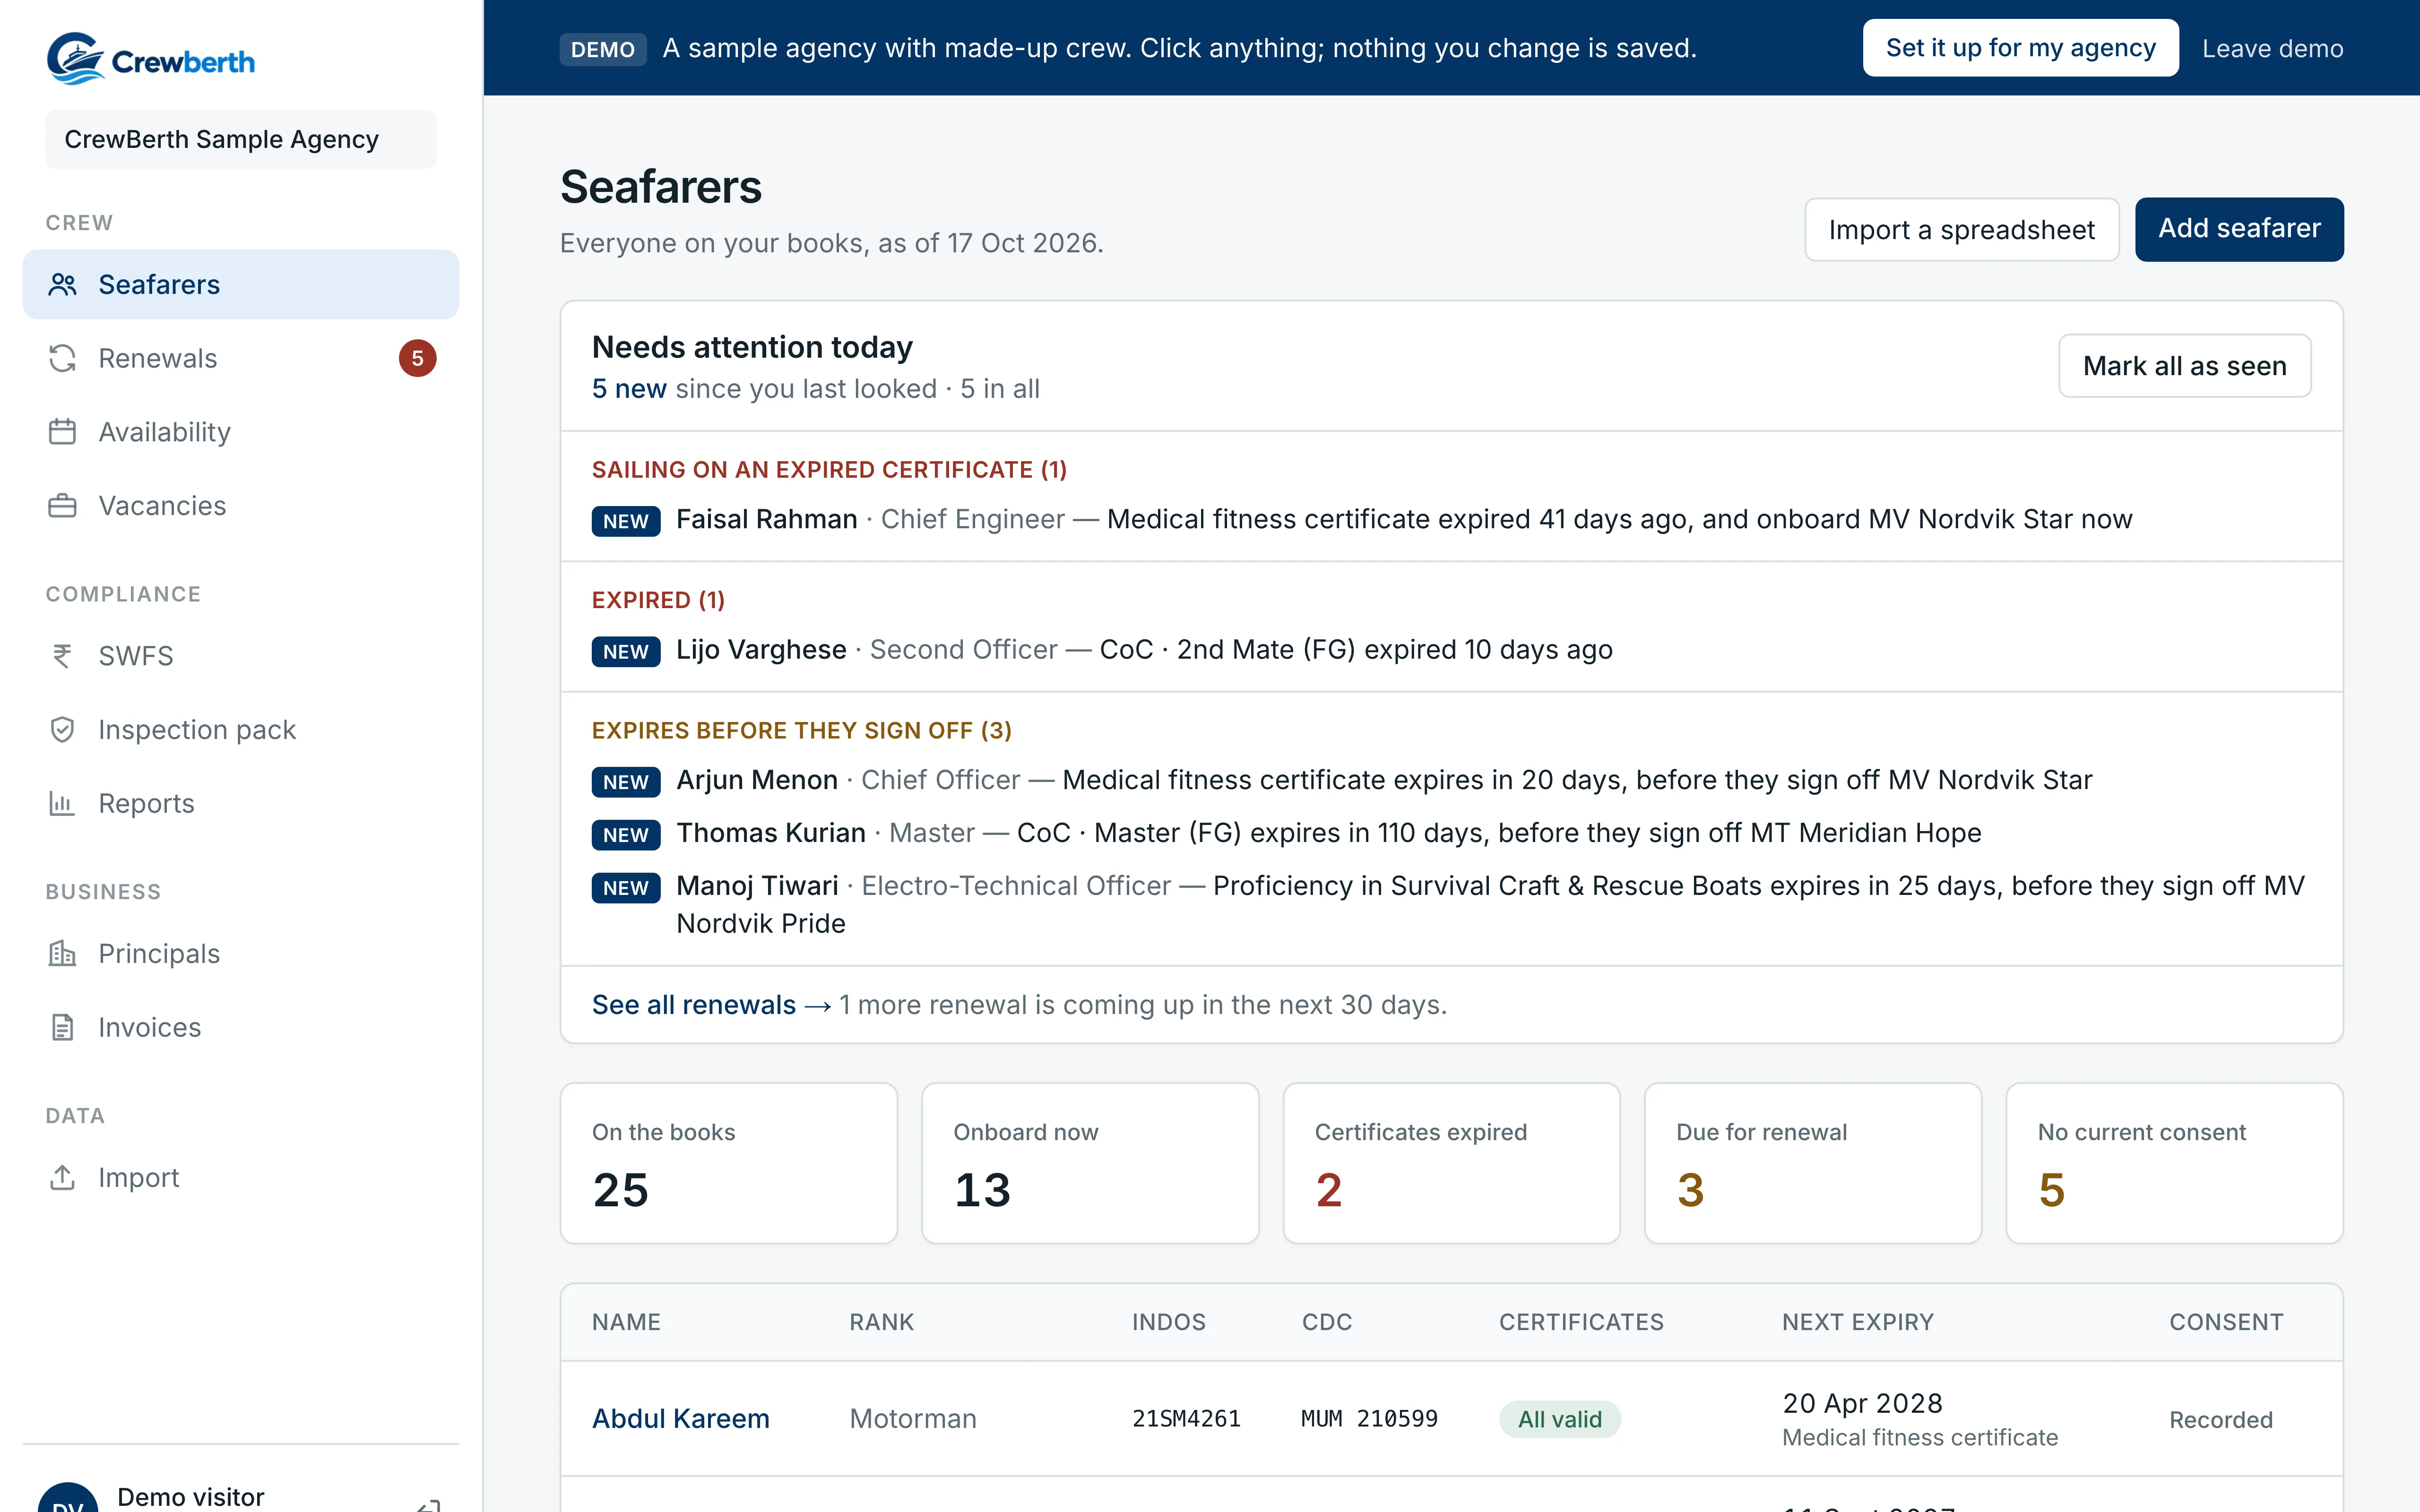Click the Seafarers people icon in sidebar
Screen dimensions: 2420x1512
coord(62,285)
